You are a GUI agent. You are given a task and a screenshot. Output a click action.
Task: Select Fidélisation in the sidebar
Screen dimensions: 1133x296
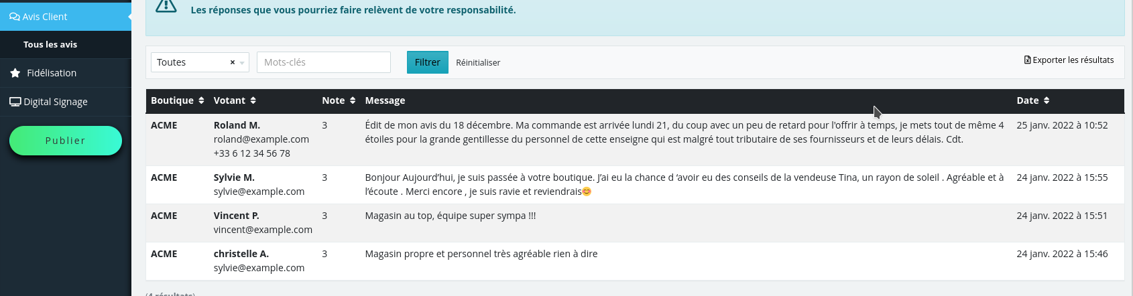click(x=52, y=73)
